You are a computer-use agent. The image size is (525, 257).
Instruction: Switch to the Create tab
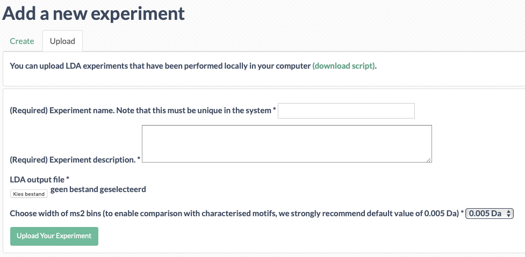pyautogui.click(x=22, y=41)
